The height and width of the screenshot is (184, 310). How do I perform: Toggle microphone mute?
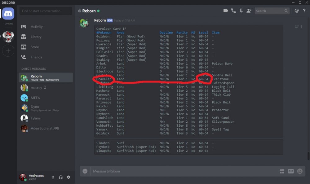[53, 177]
